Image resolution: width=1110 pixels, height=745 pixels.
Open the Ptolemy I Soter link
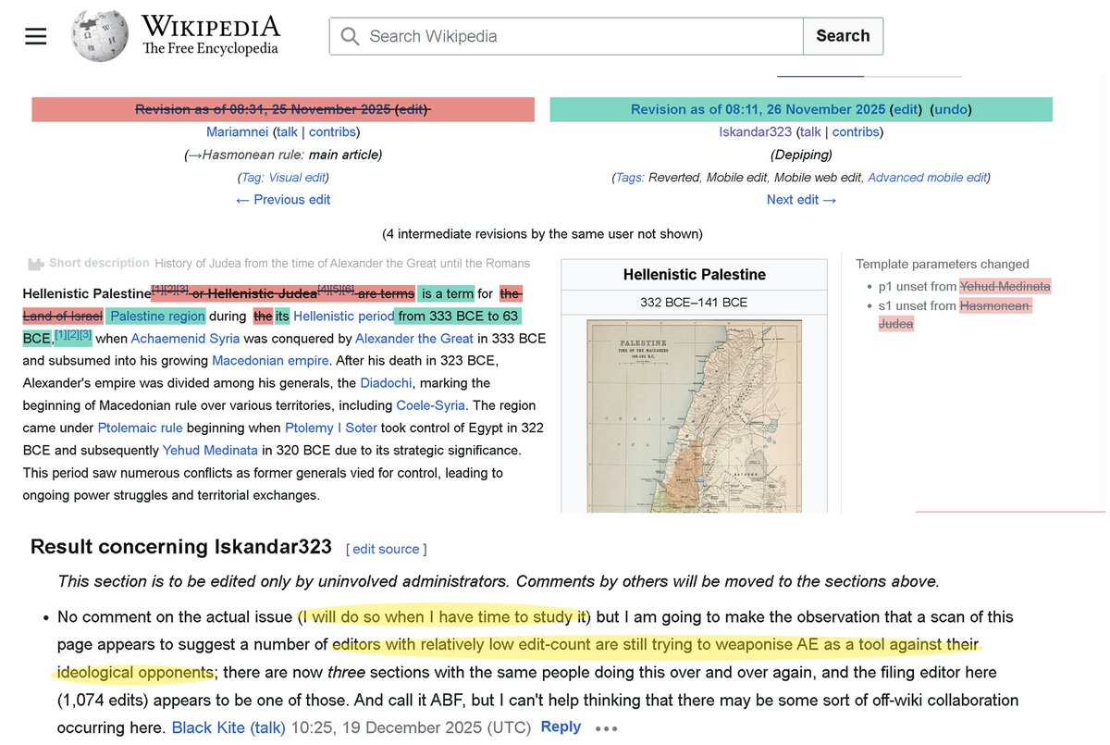click(x=329, y=428)
